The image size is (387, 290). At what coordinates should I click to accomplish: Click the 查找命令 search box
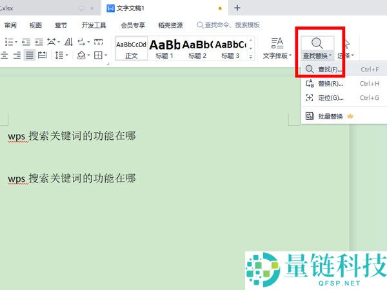tap(228, 25)
